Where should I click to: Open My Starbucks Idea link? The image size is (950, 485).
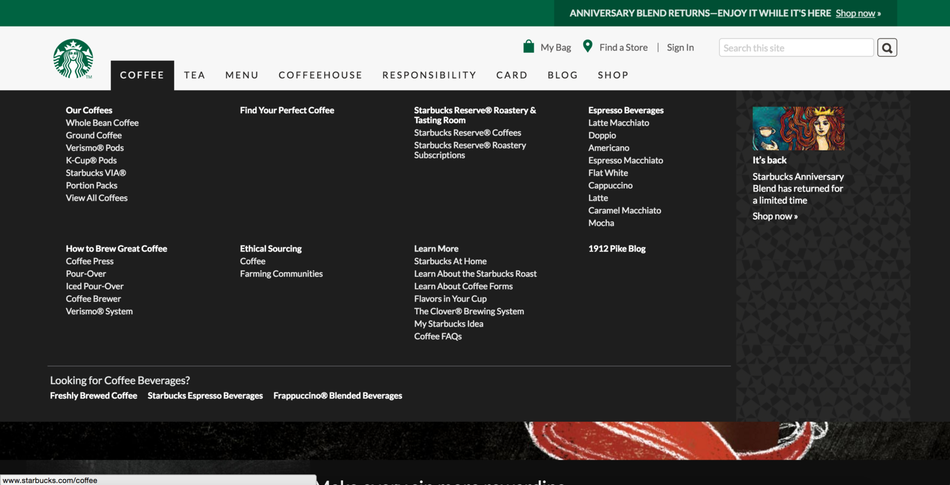449,324
